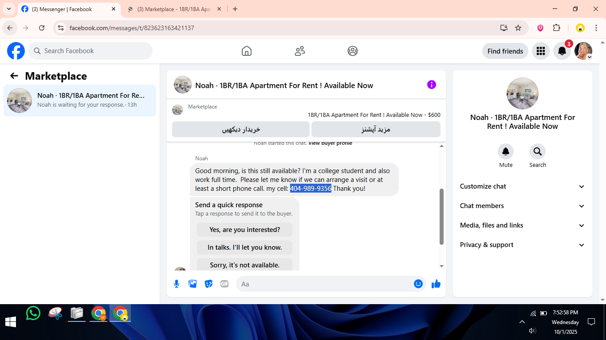The height and width of the screenshot is (340, 606).
Task: Click the Find friends button
Action: pyautogui.click(x=505, y=51)
